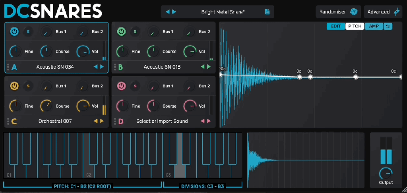Click the Randomiser dice icon
407x193 pixels.
point(354,12)
